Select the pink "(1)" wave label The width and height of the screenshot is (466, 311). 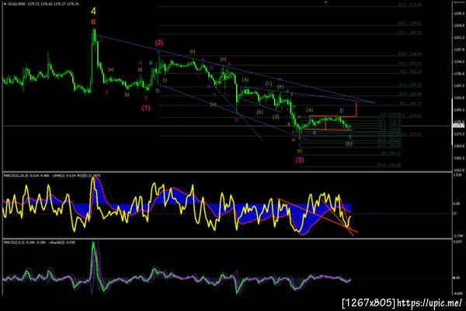[x=146, y=108]
